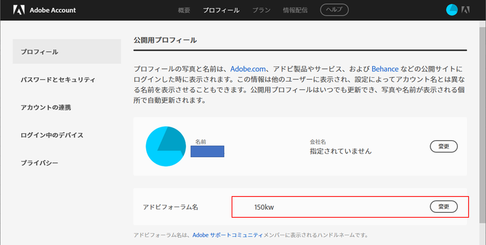The image size is (486, 245).
Task: Click the 指定されていません company text
Action: tap(341, 151)
